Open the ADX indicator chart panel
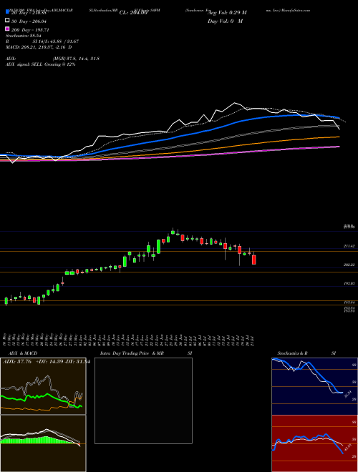This screenshot has width=358, height=472. click(x=43, y=386)
